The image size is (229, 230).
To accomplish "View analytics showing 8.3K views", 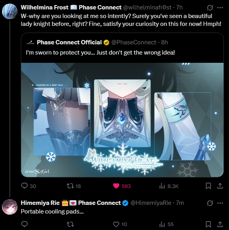I will point(169,186).
